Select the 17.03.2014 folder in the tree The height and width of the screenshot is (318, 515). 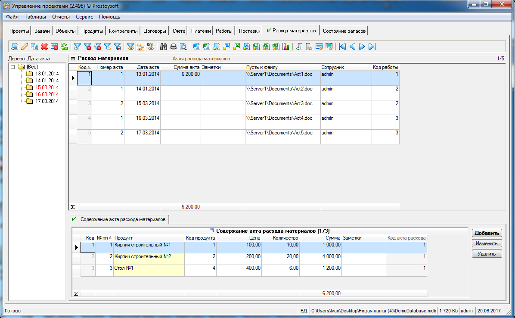click(x=43, y=101)
